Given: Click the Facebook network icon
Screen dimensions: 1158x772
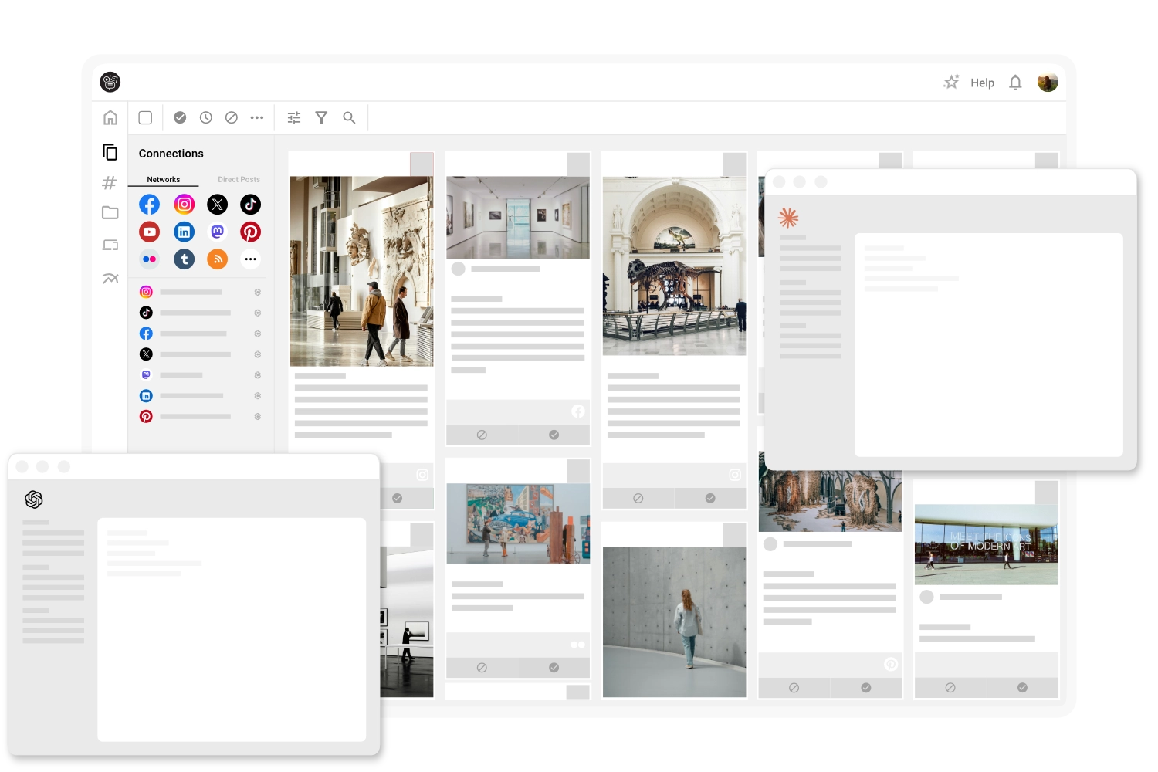Looking at the screenshot, I should click(x=150, y=205).
